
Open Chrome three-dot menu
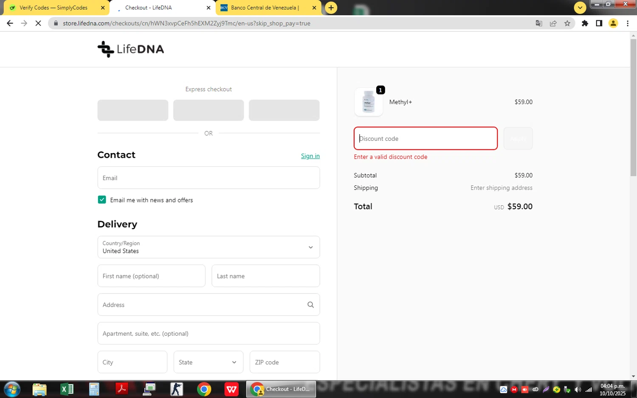(x=627, y=23)
